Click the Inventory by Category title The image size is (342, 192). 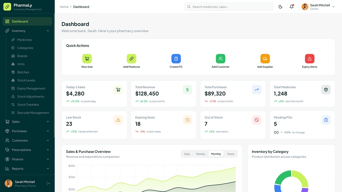(x=270, y=151)
